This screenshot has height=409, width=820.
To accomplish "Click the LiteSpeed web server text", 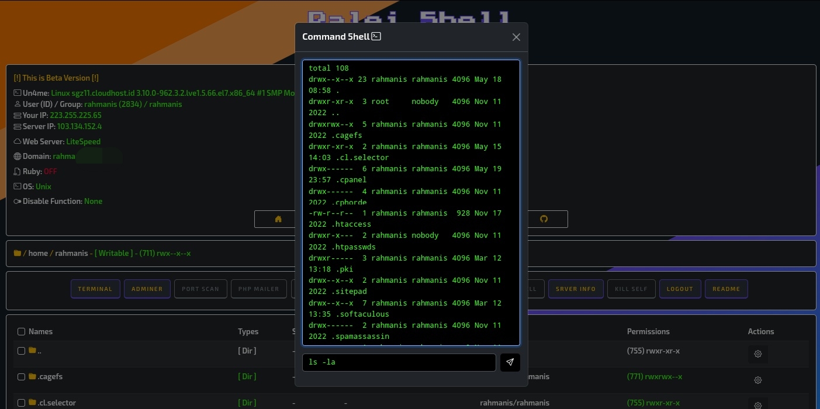I will coord(84,141).
